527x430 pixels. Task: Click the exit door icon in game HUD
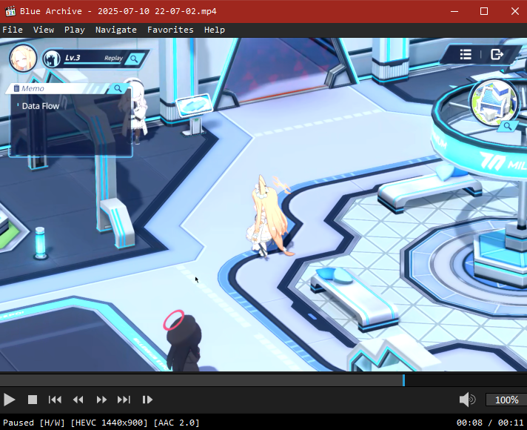(x=497, y=54)
